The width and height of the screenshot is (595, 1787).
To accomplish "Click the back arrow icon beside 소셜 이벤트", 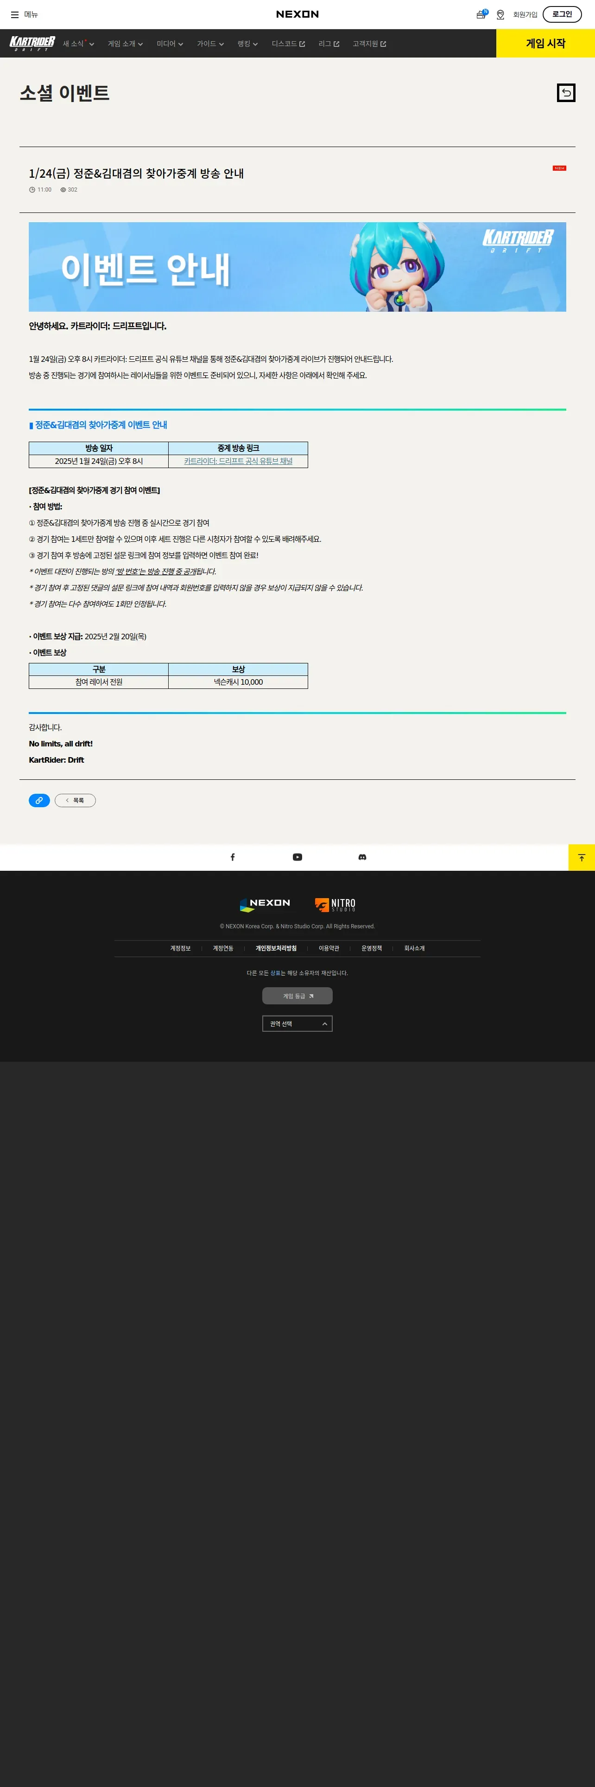I will 566,93.
